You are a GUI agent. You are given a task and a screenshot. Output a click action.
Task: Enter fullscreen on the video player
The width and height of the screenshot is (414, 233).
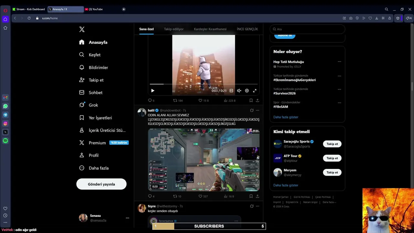(255, 91)
